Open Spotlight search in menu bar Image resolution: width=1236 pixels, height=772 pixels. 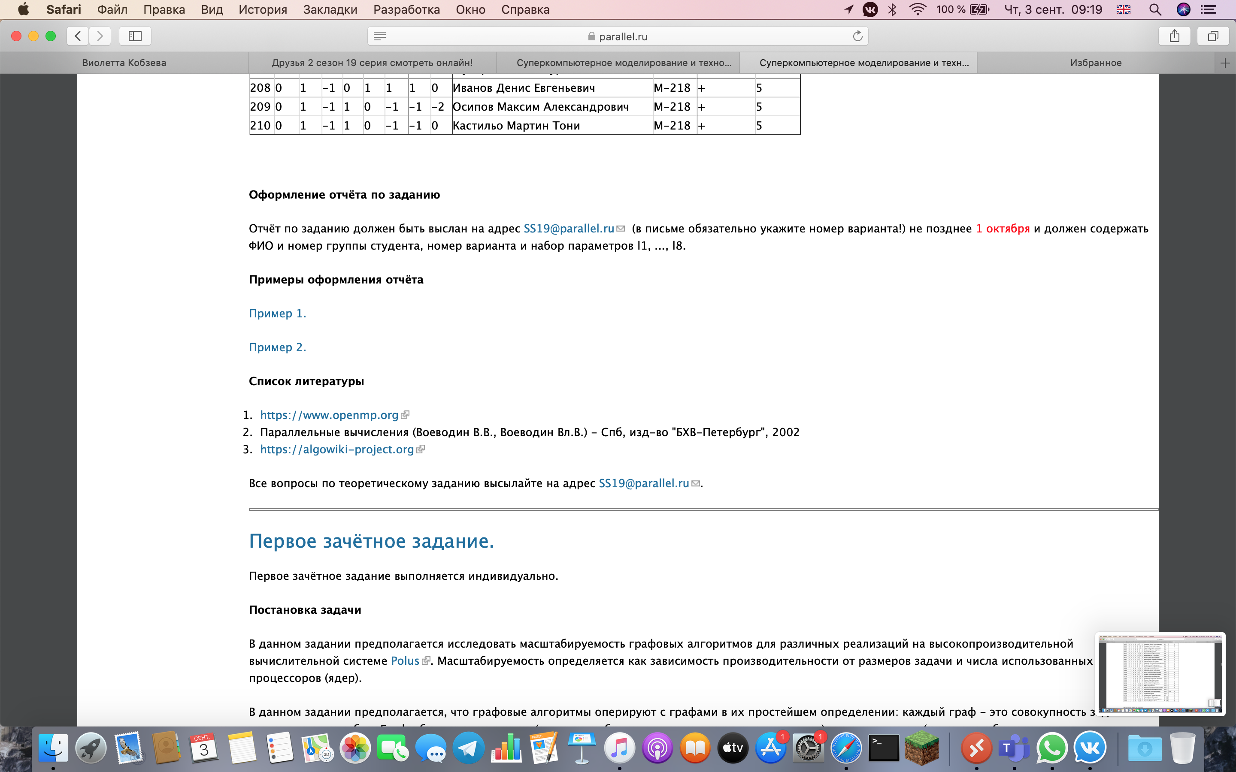(x=1155, y=10)
